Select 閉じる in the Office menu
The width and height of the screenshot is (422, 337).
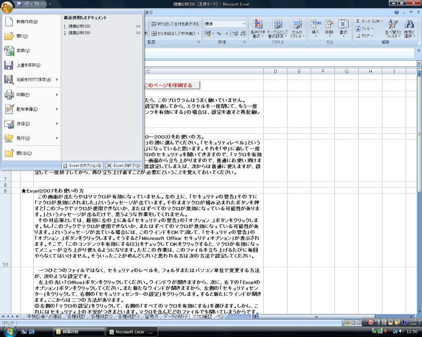pyautogui.click(x=32, y=153)
